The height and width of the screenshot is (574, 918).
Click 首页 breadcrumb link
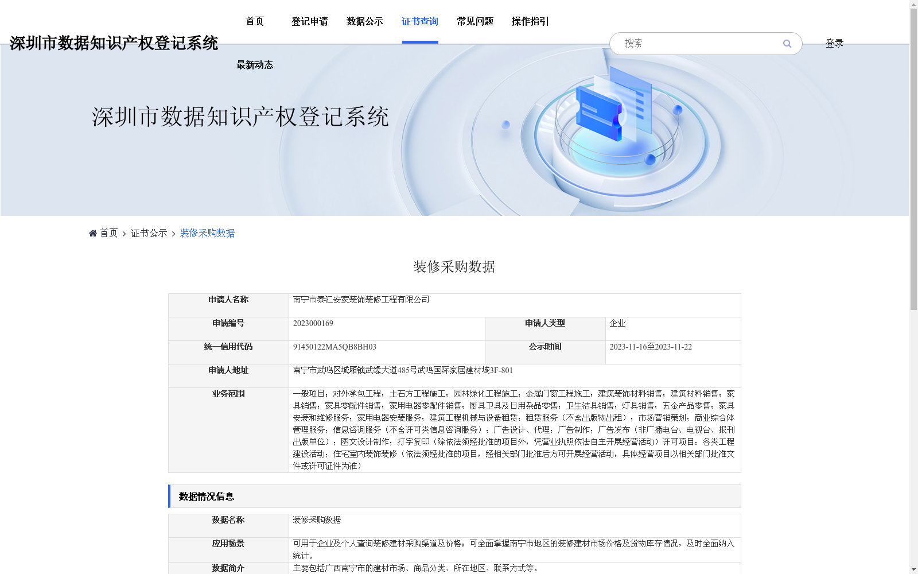[108, 233]
